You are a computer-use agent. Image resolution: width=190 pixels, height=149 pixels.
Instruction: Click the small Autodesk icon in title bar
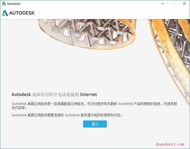pos(4,4)
